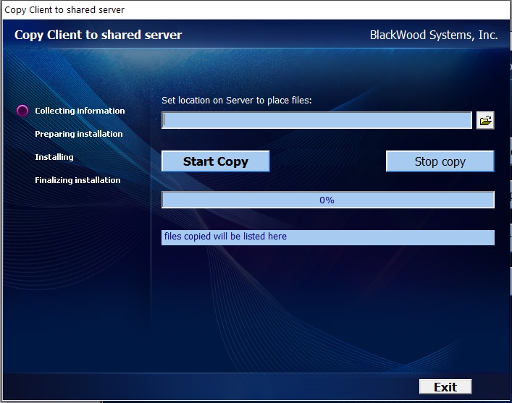Click the vertical divider beside the steps list
This screenshot has height=403, width=512.
coord(151,217)
